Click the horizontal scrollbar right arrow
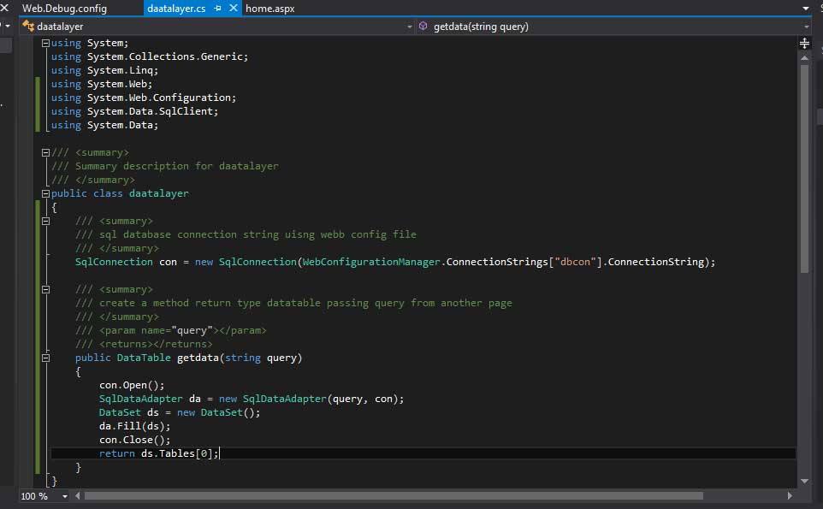 [792, 495]
